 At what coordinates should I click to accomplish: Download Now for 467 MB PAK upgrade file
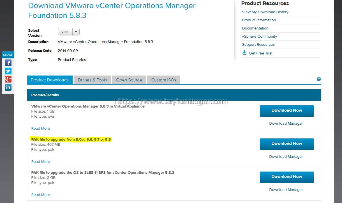[x=287, y=144]
